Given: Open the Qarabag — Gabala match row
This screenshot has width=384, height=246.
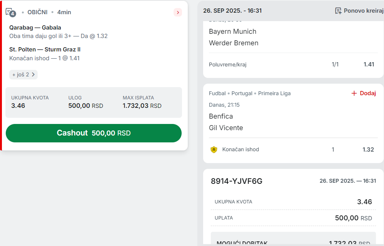Looking at the screenshot, I should [58, 32].
